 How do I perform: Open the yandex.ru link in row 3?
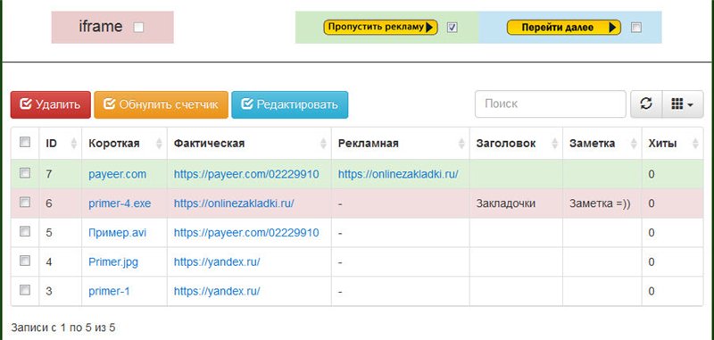click(217, 291)
